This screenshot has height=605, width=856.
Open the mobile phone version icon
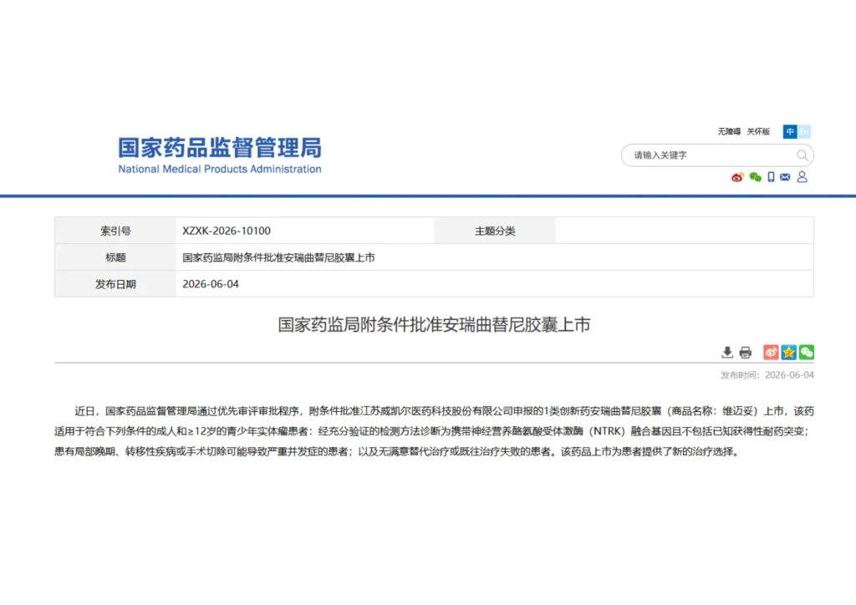pyautogui.click(x=771, y=177)
